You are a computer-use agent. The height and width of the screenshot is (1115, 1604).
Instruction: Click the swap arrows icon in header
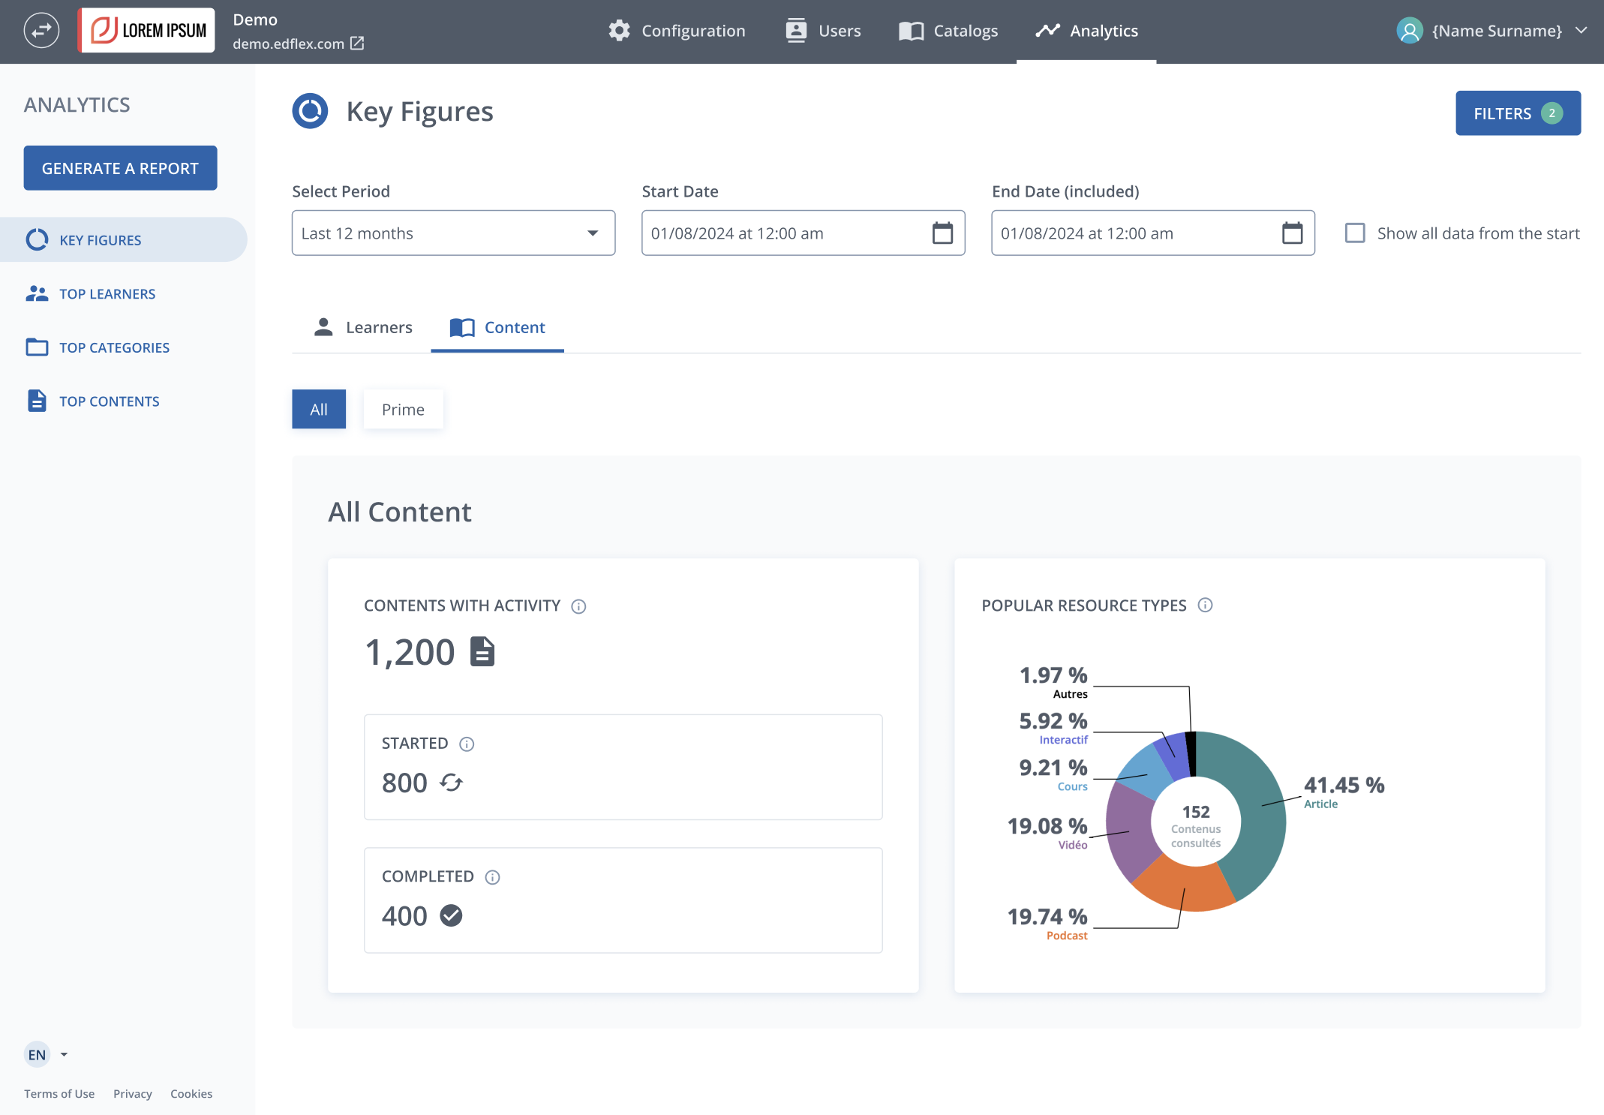(41, 31)
